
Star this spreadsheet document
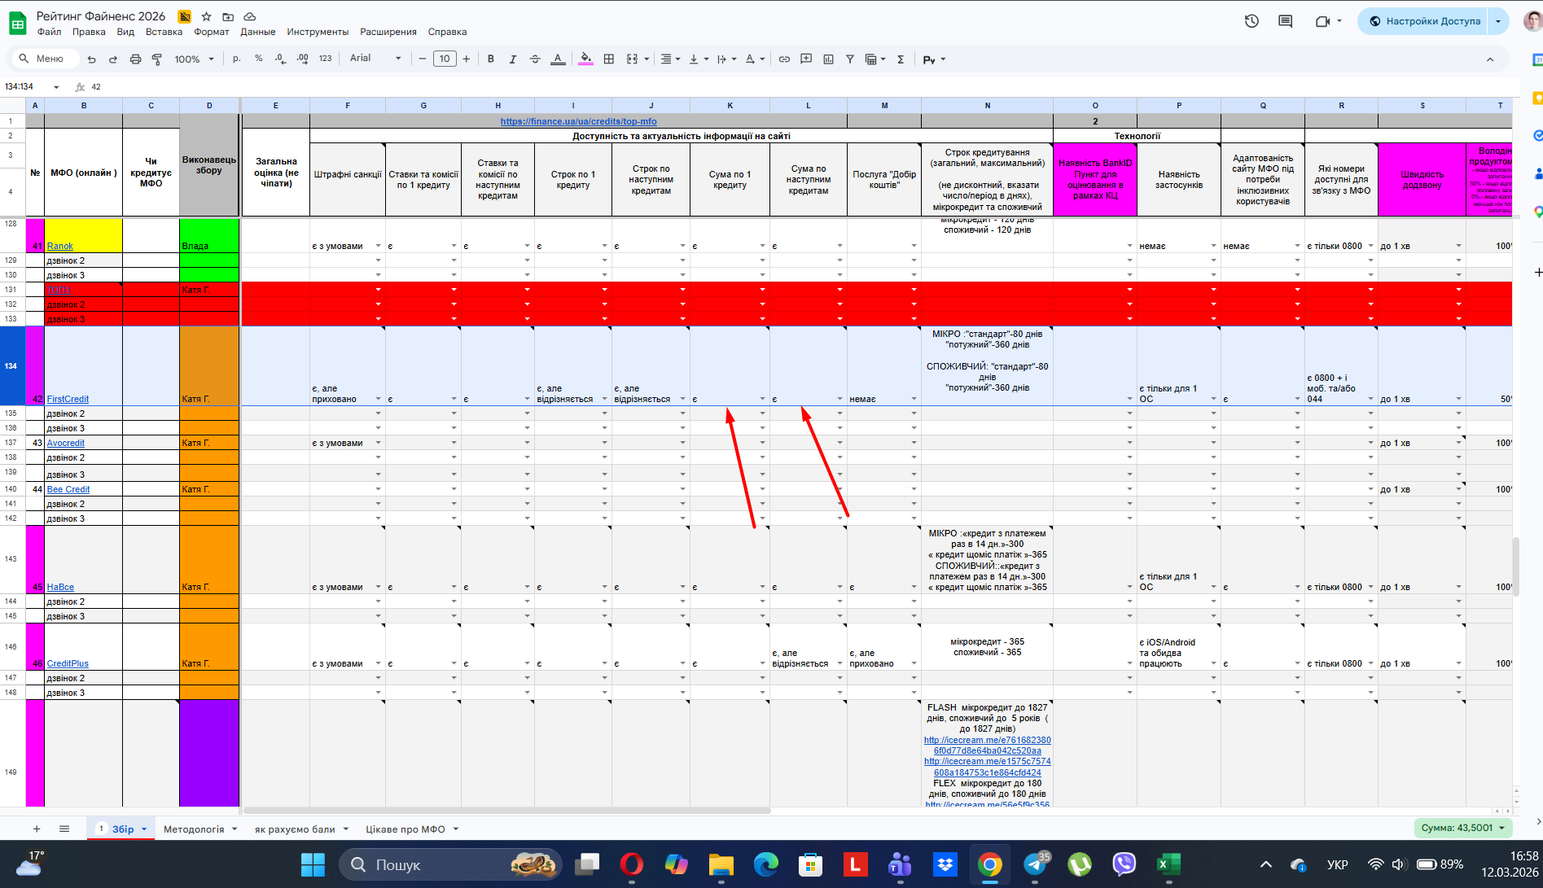pos(206,16)
